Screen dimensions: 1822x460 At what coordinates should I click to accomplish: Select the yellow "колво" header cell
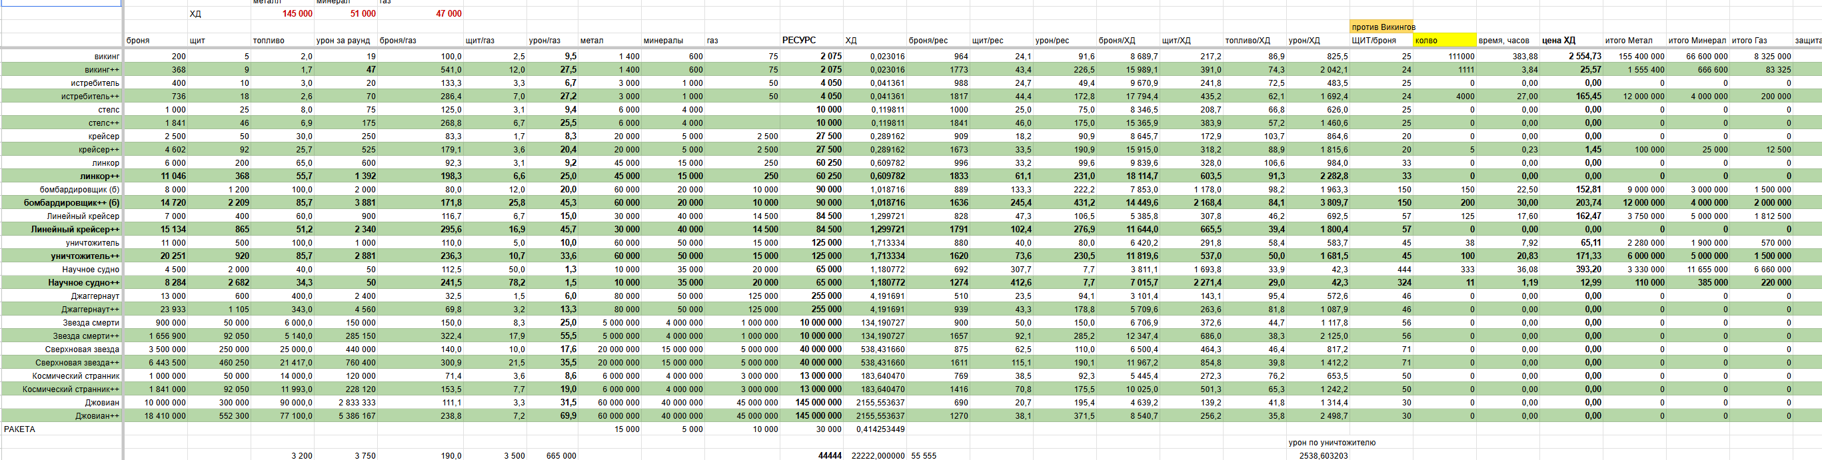1444,41
